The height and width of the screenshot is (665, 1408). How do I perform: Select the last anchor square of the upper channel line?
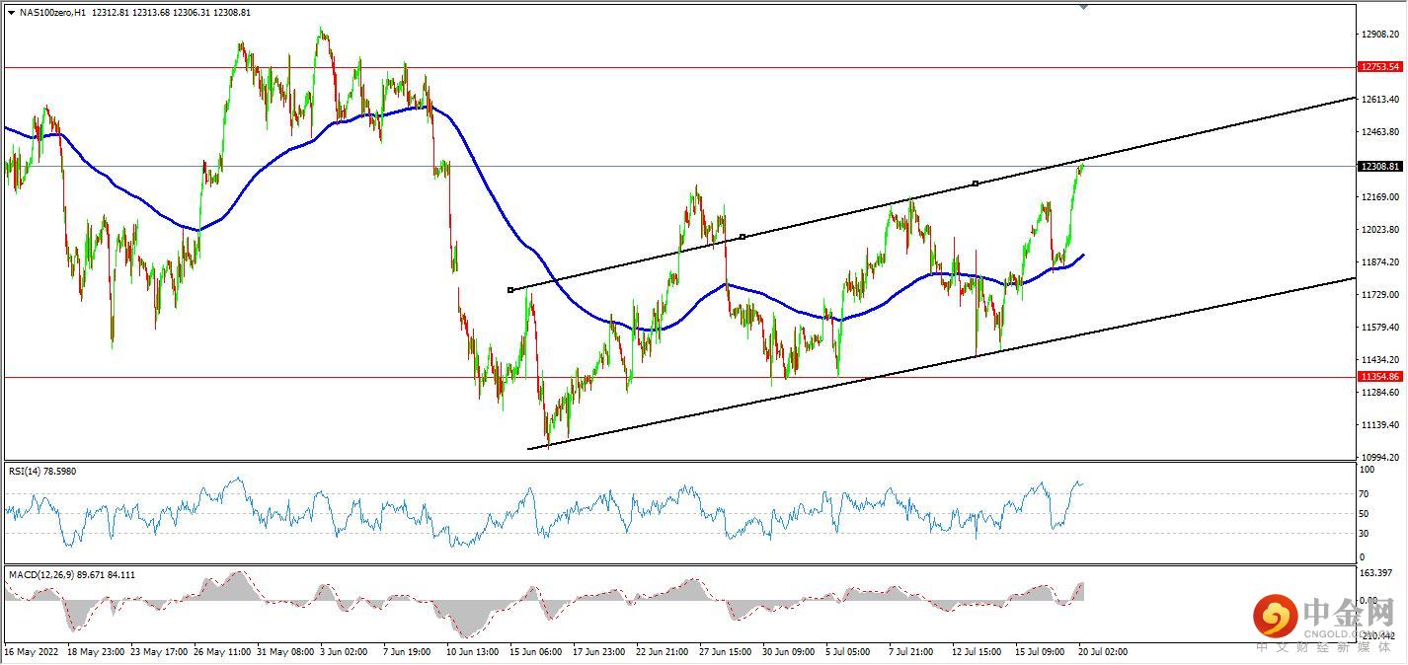(x=976, y=184)
